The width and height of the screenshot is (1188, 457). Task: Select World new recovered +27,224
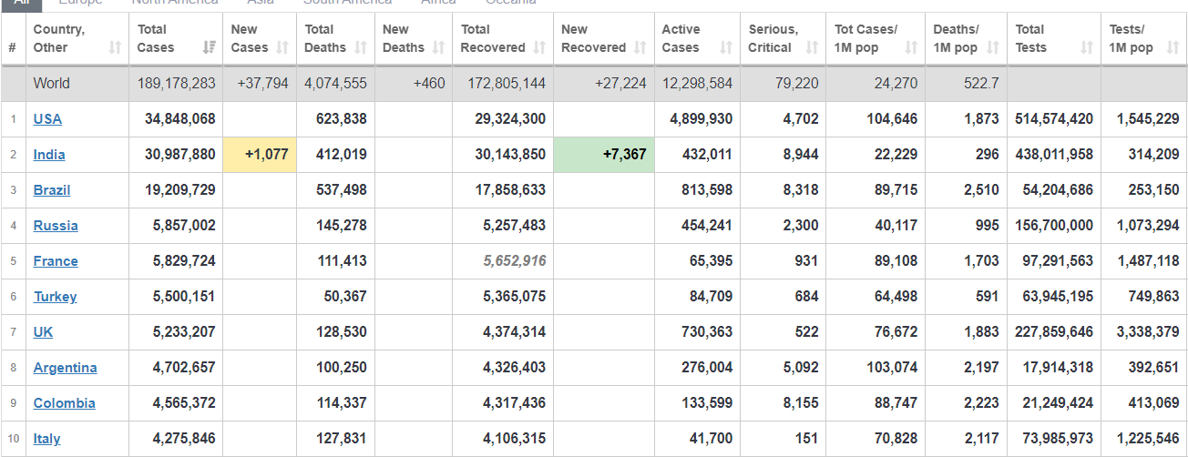coord(620,83)
